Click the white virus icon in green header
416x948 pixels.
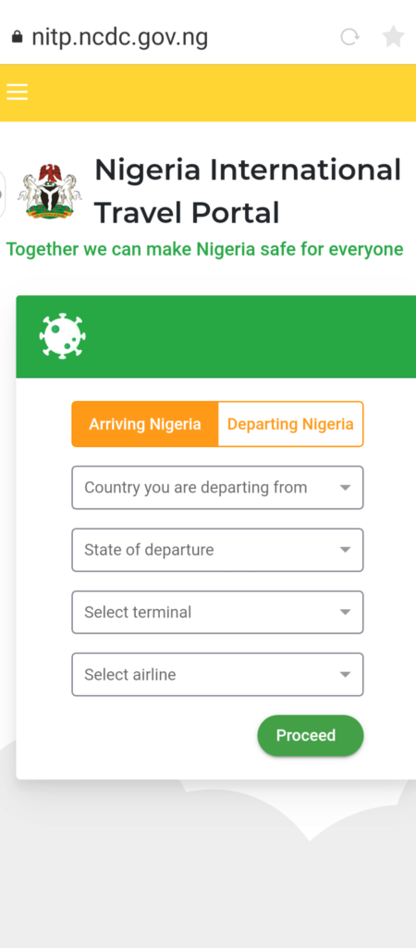pyautogui.click(x=62, y=336)
